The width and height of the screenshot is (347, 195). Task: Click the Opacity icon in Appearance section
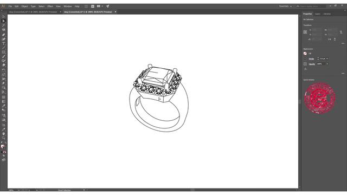305,64
